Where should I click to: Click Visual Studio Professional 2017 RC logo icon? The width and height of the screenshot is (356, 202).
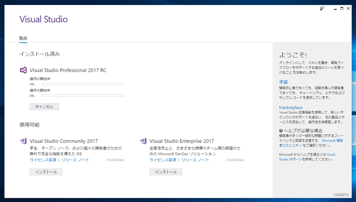23,70
